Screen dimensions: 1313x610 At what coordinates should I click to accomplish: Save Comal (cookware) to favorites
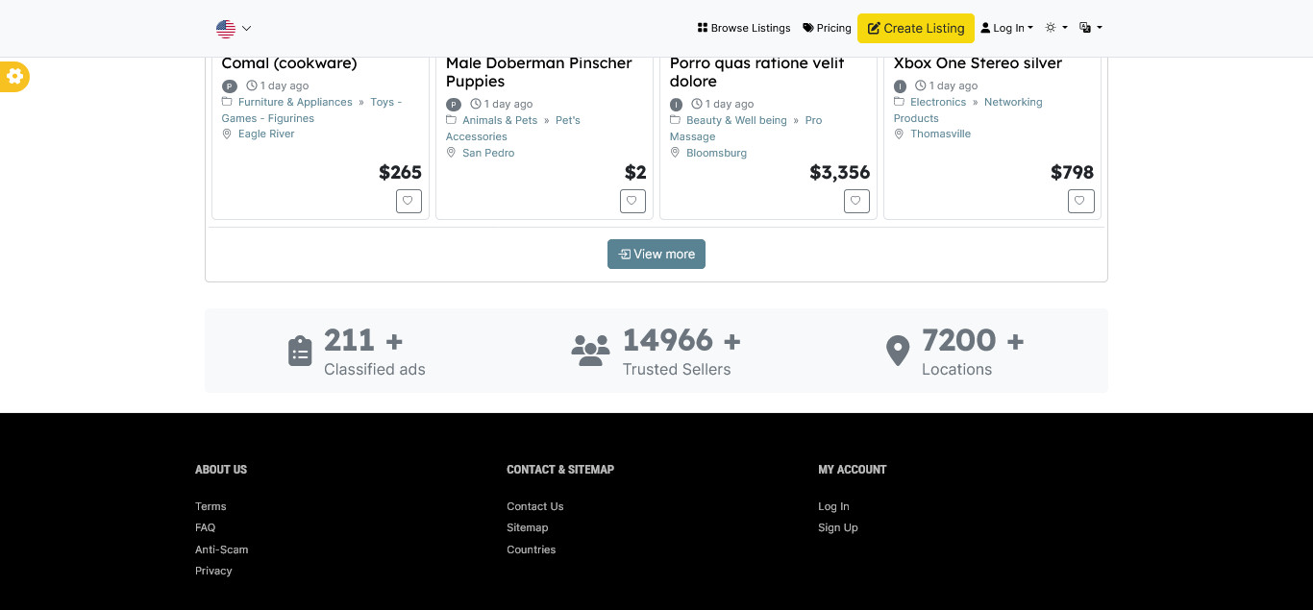pyautogui.click(x=409, y=201)
